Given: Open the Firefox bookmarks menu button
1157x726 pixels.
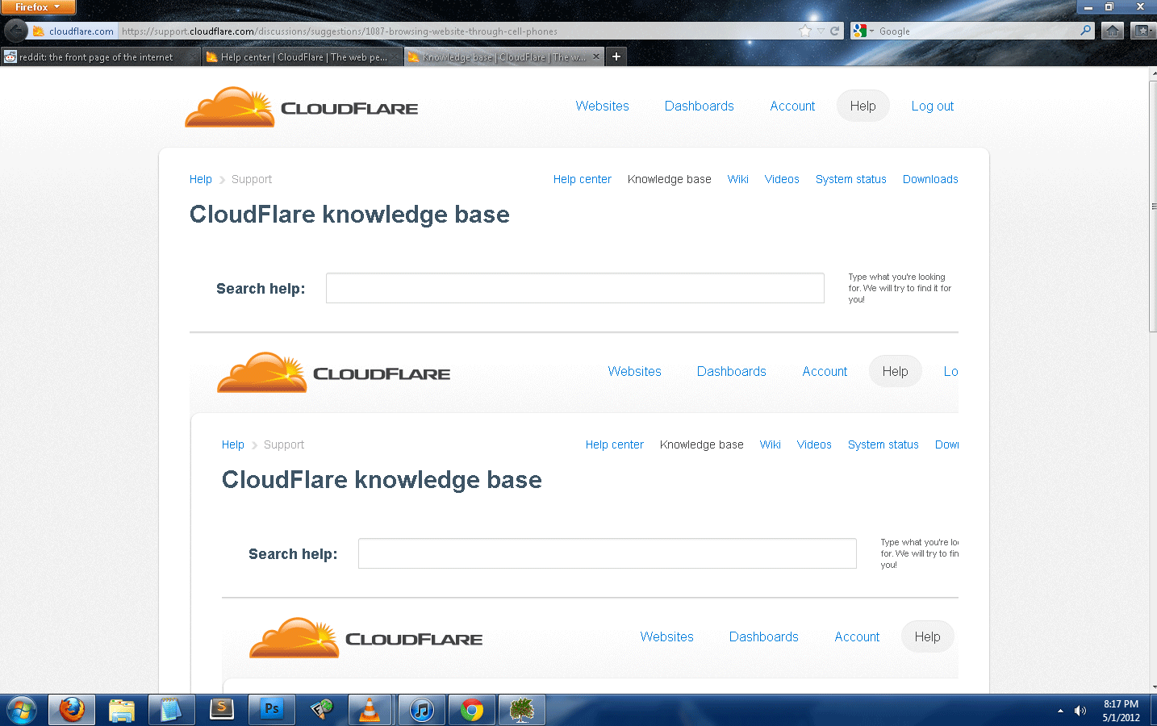Looking at the screenshot, I should click(x=1142, y=31).
